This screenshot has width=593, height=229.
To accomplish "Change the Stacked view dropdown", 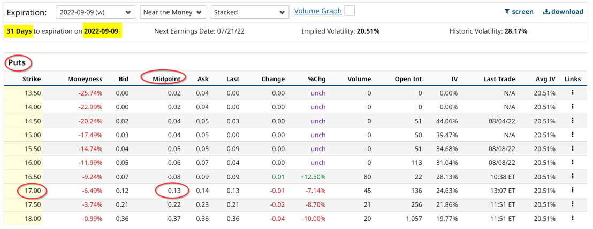I will point(249,12).
